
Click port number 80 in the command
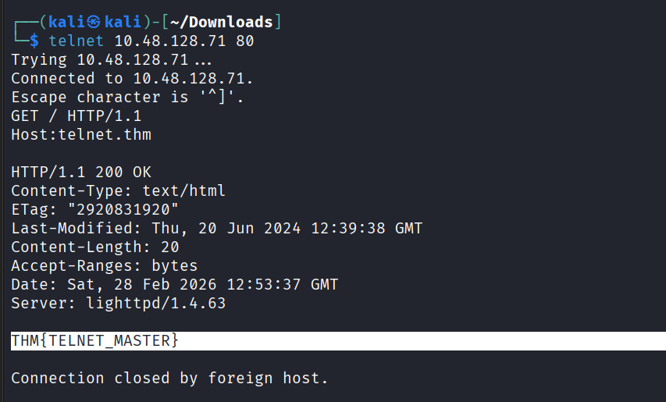244,41
